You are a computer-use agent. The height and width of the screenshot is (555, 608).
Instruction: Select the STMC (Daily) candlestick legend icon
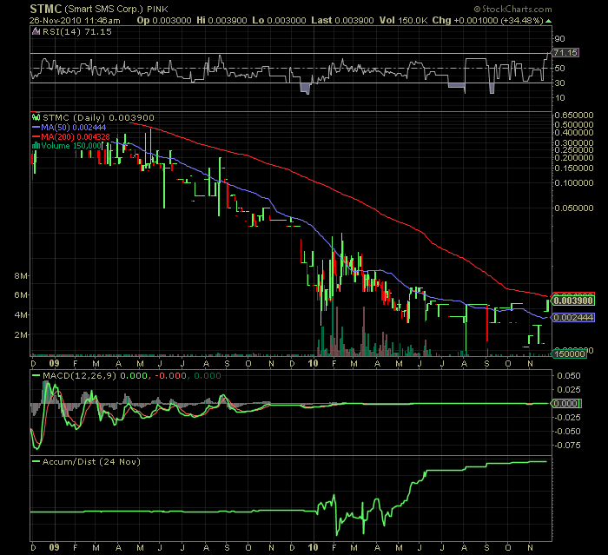point(36,116)
